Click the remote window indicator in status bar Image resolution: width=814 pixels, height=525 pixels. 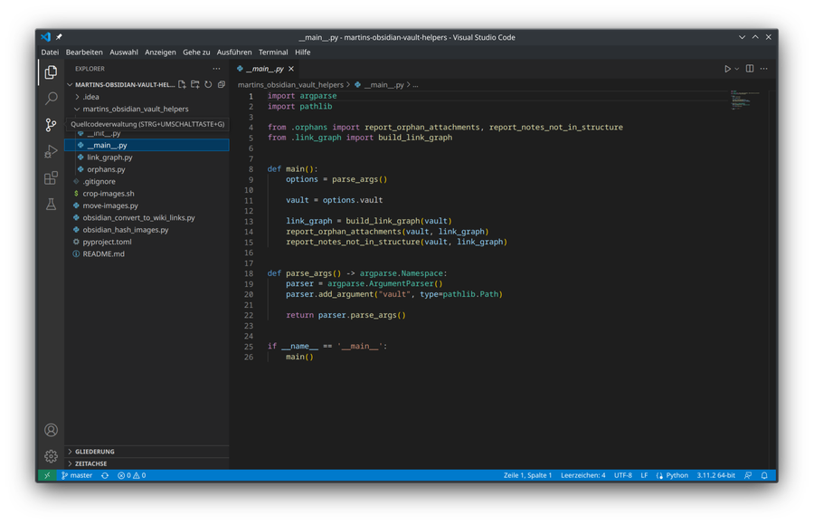pos(47,475)
